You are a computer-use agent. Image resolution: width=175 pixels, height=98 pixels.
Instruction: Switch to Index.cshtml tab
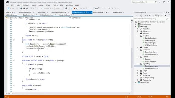tap(117, 12)
